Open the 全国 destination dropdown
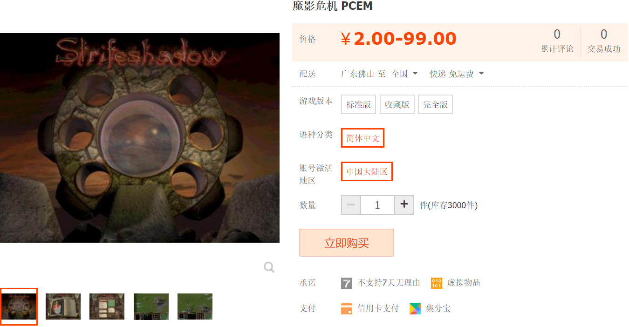629x327 pixels. 404,74
